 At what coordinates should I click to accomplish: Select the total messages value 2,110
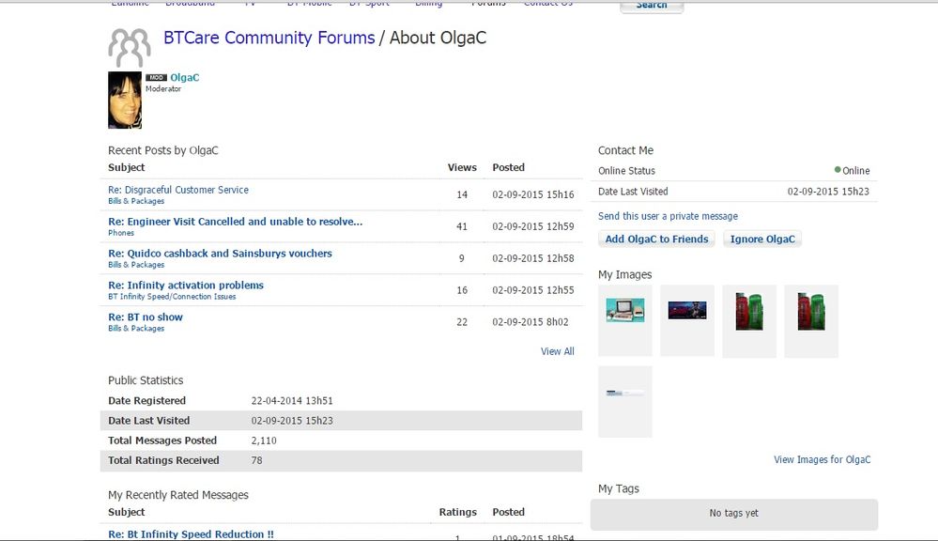pyautogui.click(x=264, y=441)
